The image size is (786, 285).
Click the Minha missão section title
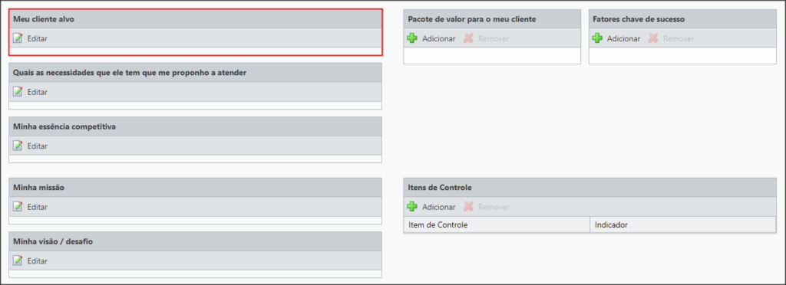[38, 188]
